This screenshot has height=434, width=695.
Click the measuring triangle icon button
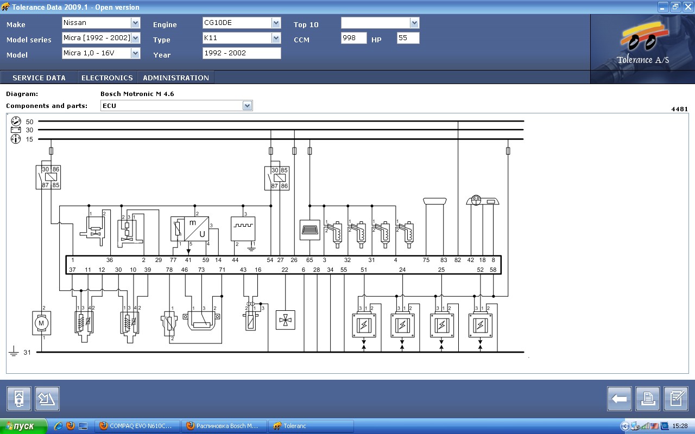(x=47, y=399)
